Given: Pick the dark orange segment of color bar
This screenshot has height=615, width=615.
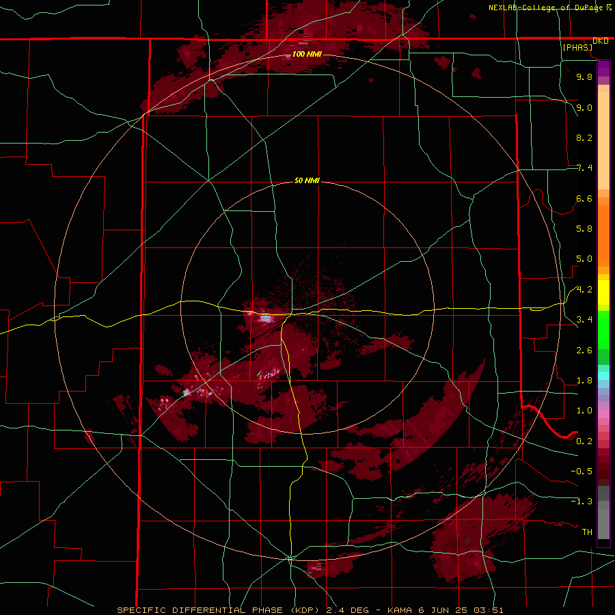Looking at the screenshot, I should pyautogui.click(x=603, y=236).
